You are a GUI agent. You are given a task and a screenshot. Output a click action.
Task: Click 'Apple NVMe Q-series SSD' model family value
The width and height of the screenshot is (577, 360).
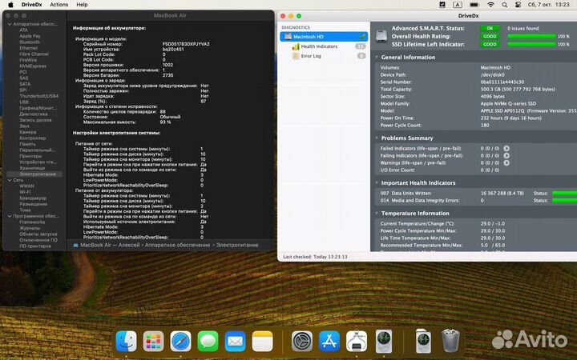click(508, 103)
